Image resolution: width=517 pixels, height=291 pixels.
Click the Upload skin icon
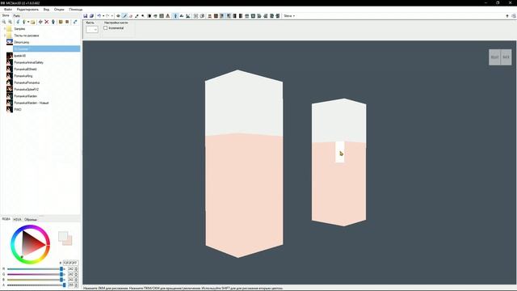[75, 22]
